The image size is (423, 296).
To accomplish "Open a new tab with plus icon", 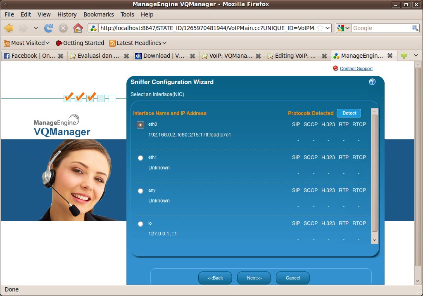I will pyautogui.click(x=404, y=56).
